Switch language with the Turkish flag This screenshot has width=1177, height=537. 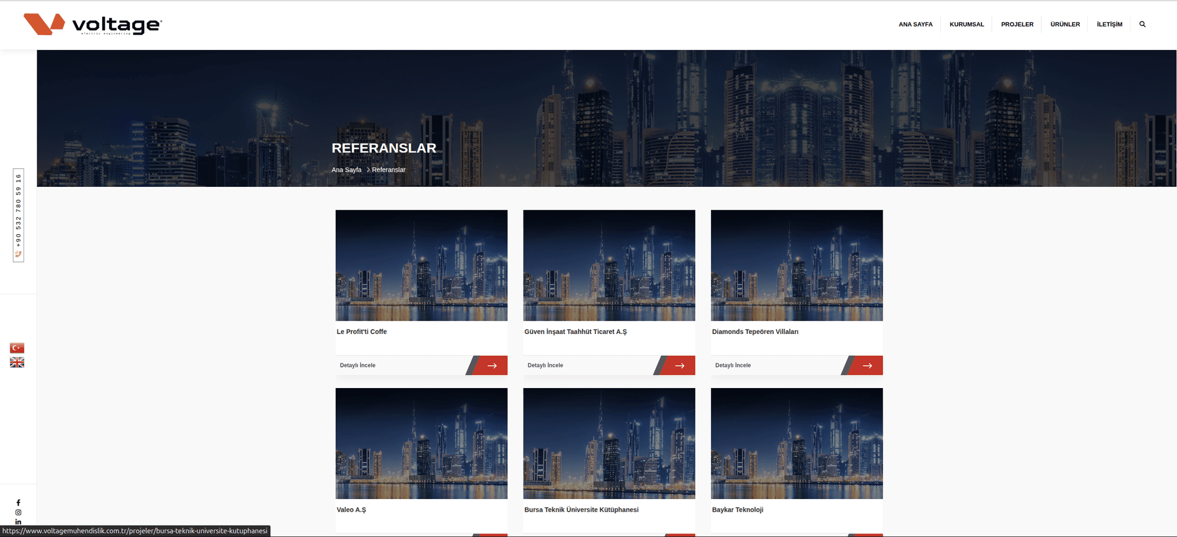(17, 348)
